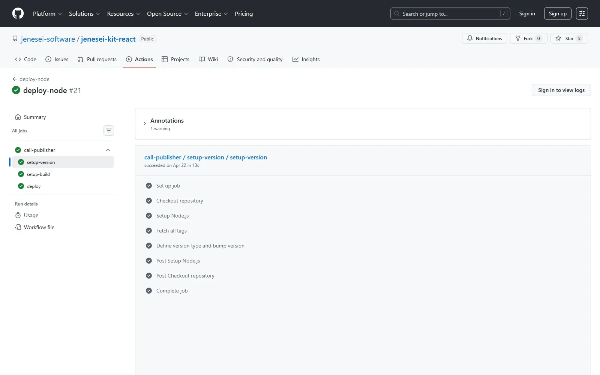Click the Fork count badge
Image resolution: width=600 pixels, height=375 pixels.
tap(538, 38)
